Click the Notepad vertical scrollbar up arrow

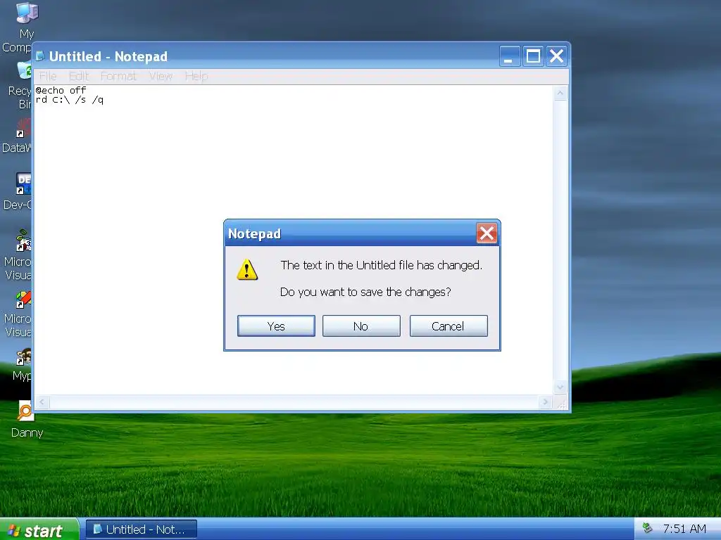tap(560, 94)
